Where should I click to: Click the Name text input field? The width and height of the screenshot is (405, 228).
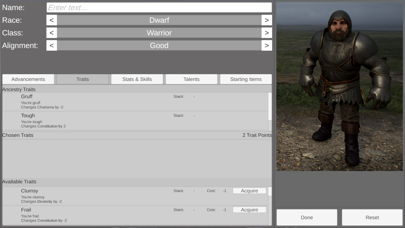(159, 7)
